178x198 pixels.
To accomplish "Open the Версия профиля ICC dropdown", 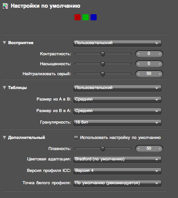I will (x=117, y=171).
